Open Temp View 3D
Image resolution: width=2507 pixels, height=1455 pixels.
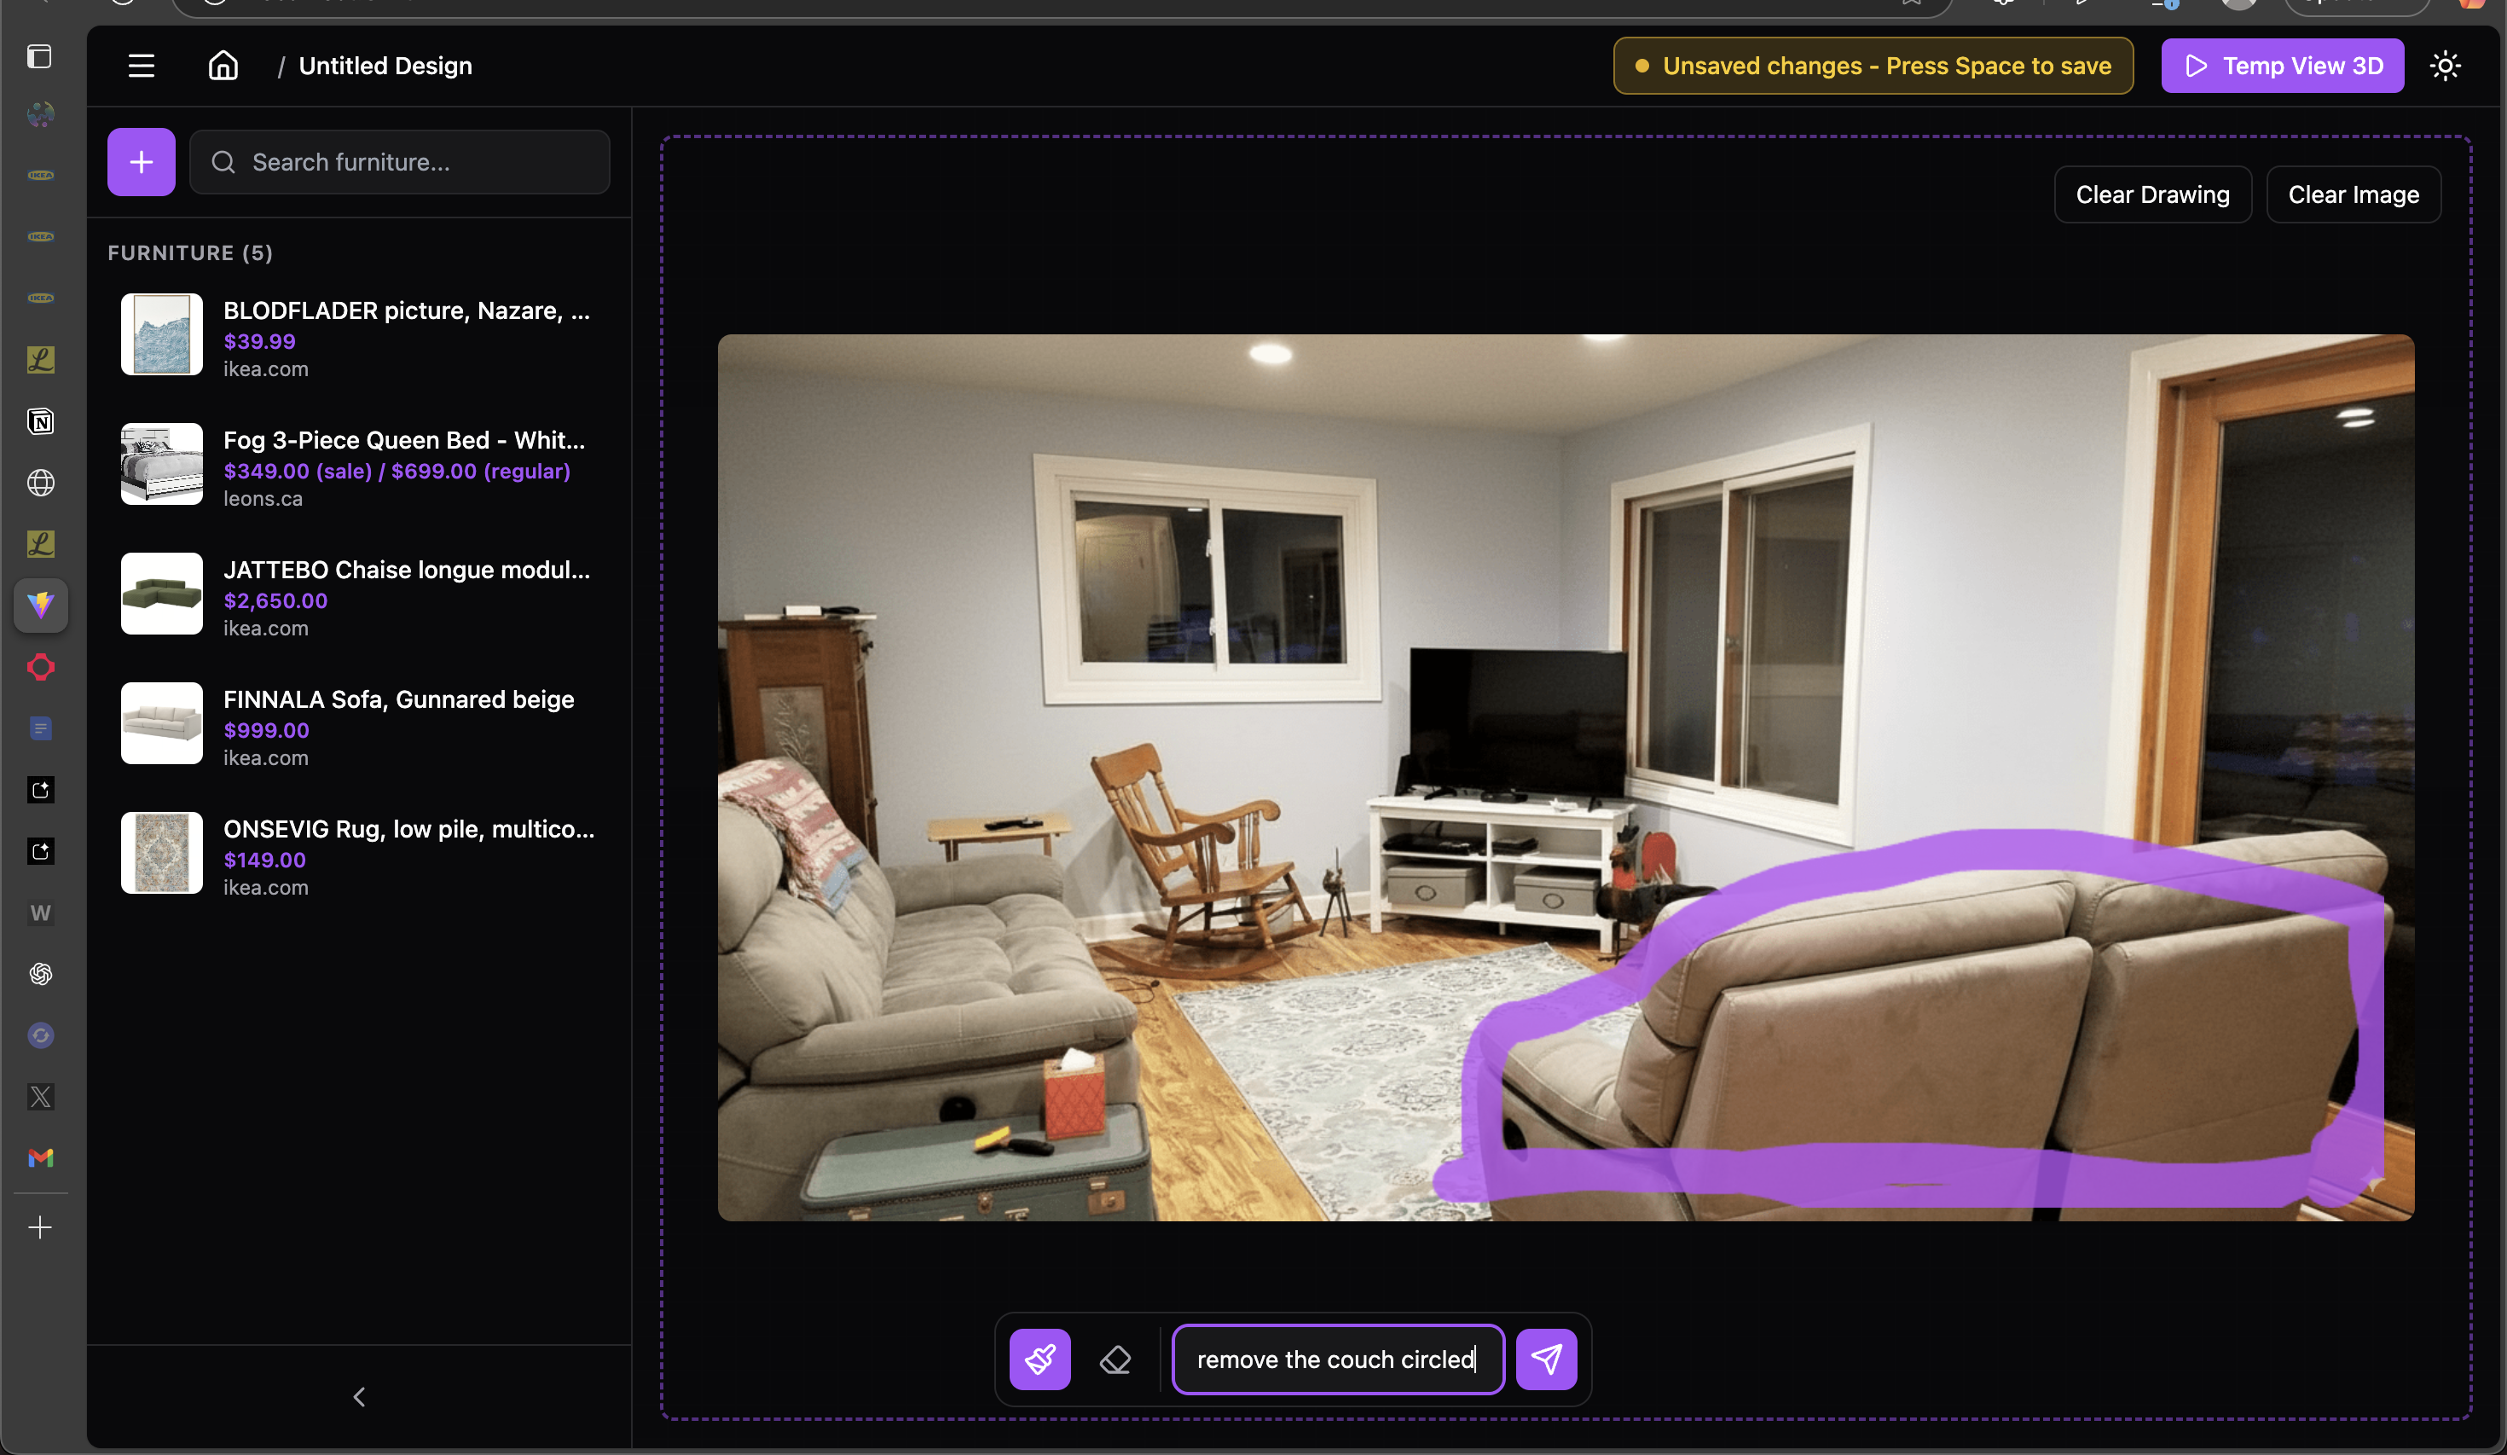click(2282, 66)
